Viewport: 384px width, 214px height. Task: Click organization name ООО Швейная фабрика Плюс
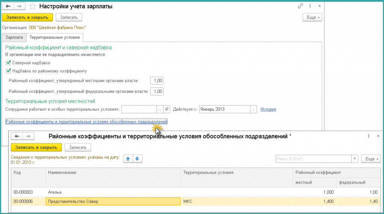tap(57, 28)
